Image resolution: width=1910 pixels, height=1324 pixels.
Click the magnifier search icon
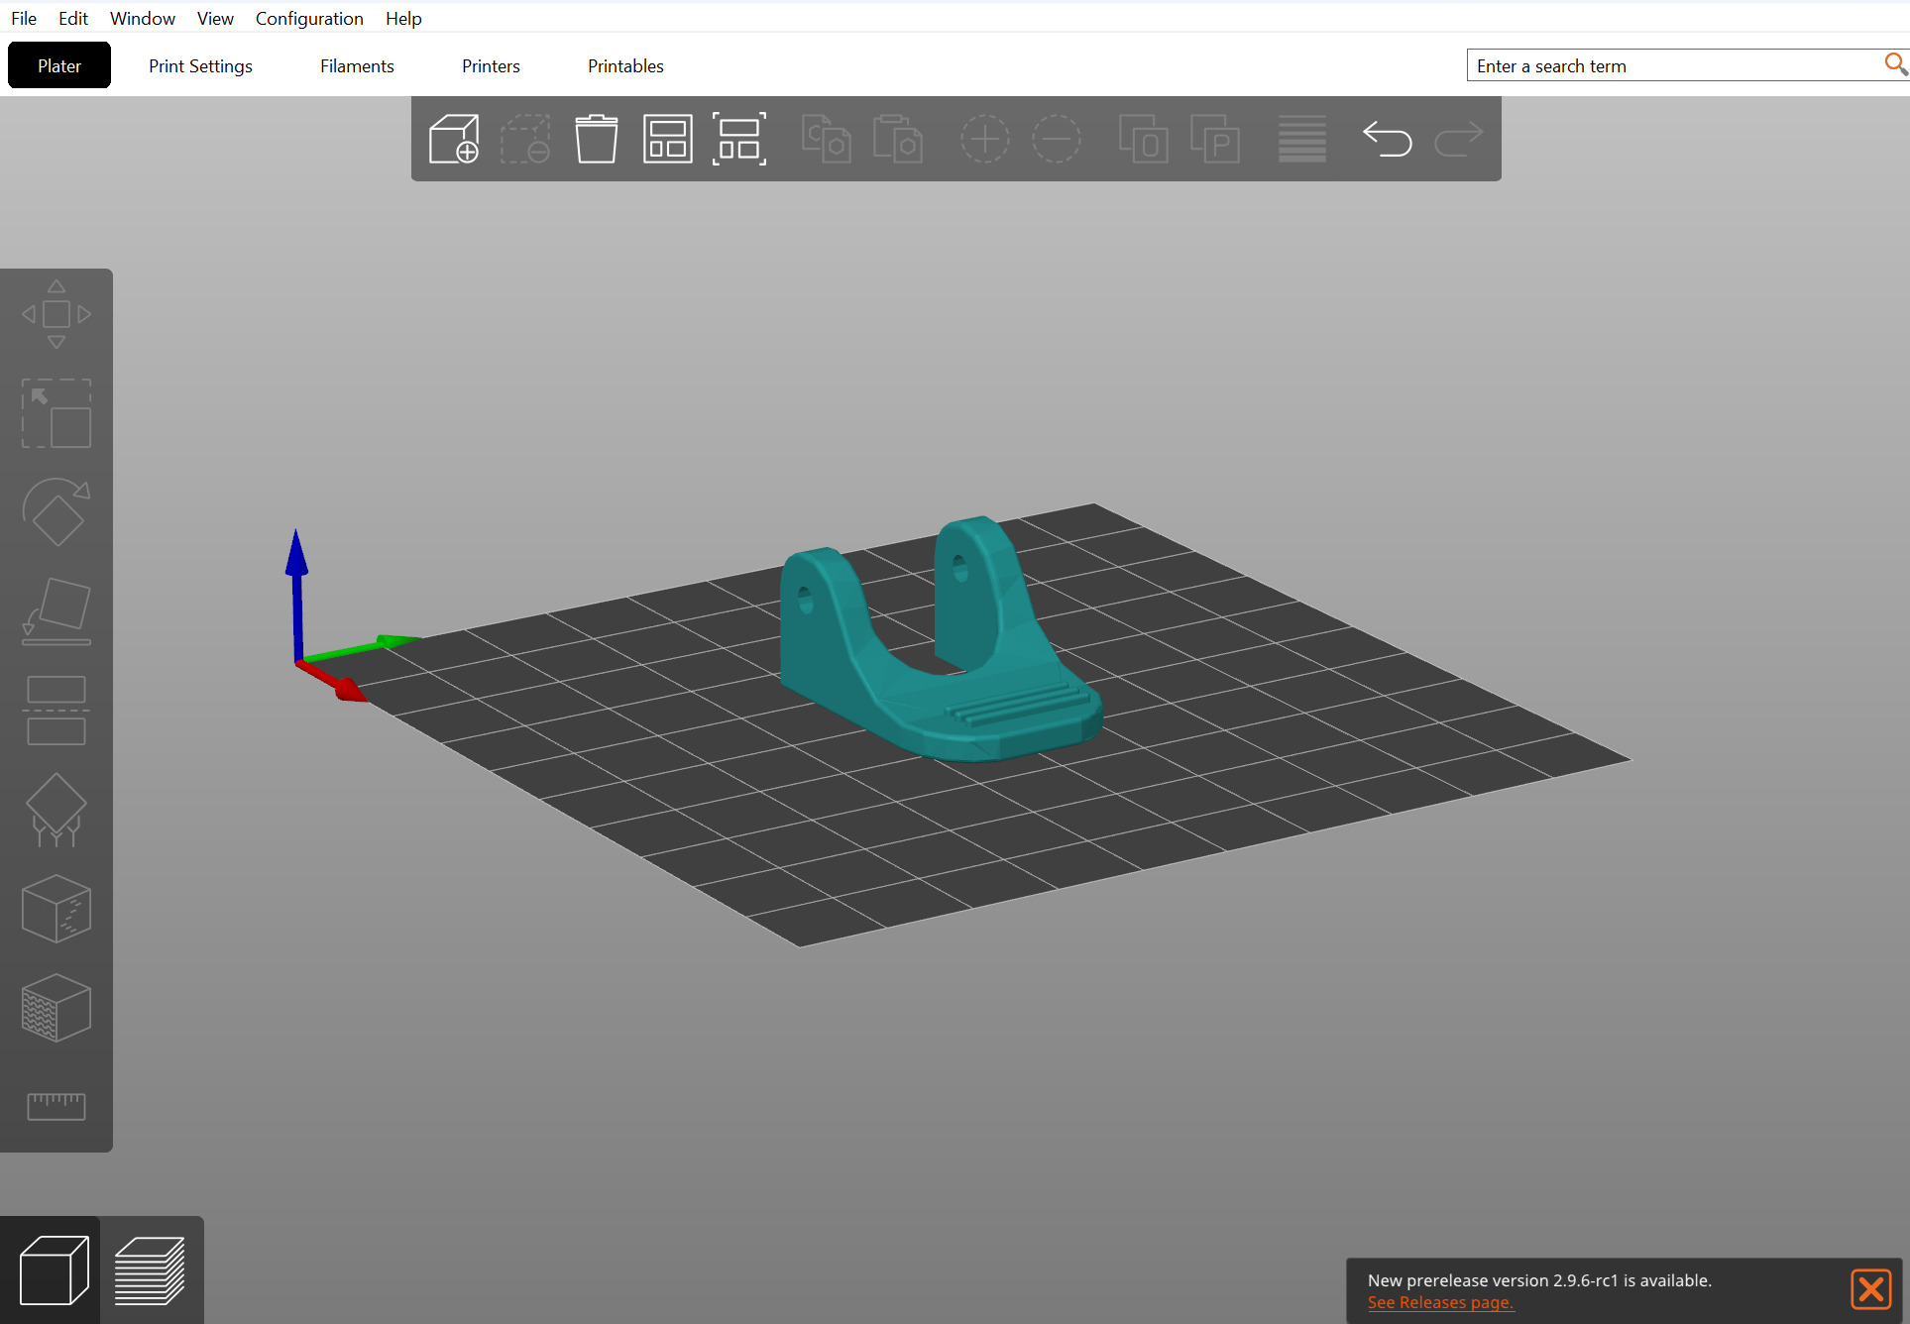pyautogui.click(x=1895, y=64)
